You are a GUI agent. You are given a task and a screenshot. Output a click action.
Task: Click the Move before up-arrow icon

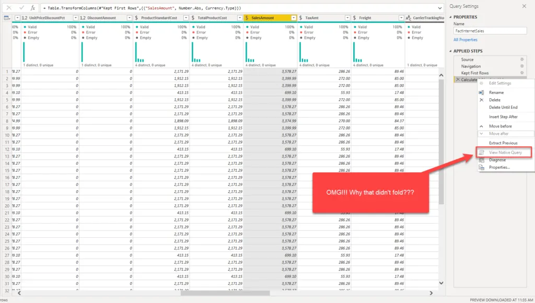(481, 126)
